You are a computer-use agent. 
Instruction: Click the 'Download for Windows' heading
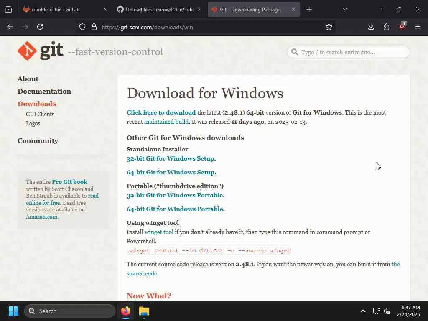[x=205, y=93]
